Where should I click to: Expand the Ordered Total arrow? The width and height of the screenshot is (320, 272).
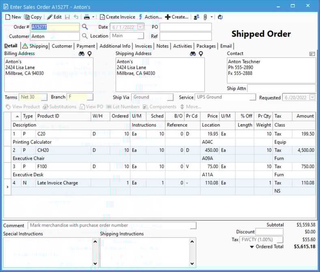252,246
